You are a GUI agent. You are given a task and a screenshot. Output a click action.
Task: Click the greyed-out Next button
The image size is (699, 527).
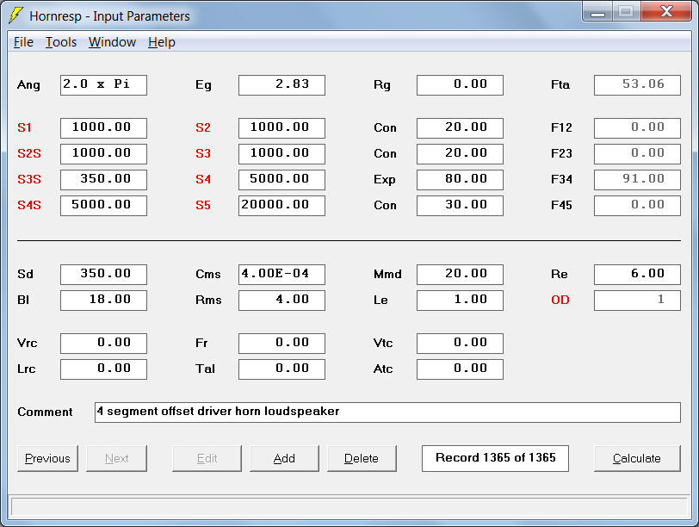pyautogui.click(x=116, y=458)
